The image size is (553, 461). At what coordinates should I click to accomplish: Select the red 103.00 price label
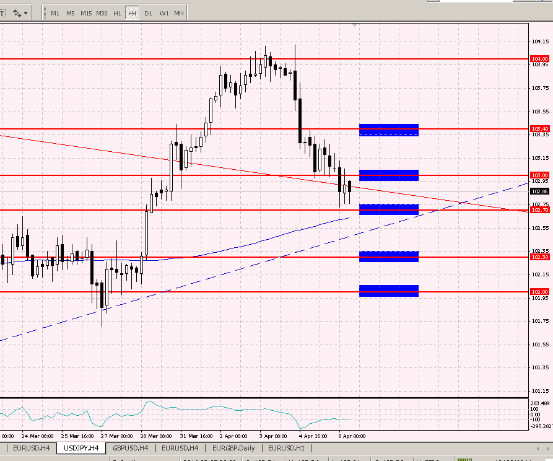tap(539, 175)
